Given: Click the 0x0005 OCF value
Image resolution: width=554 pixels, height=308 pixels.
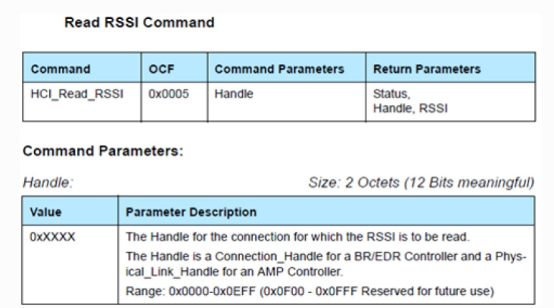Looking at the screenshot, I should (x=166, y=95).
